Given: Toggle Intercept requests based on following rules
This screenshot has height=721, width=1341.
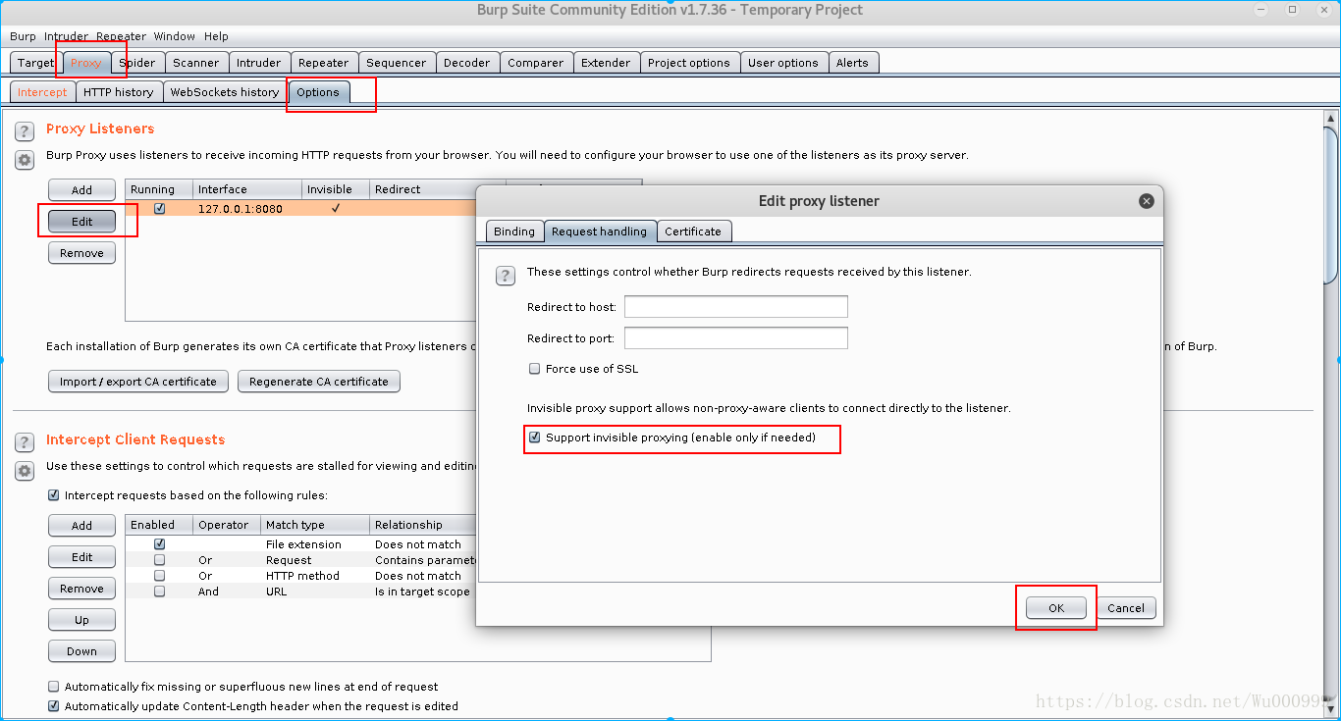Looking at the screenshot, I should 54,495.
